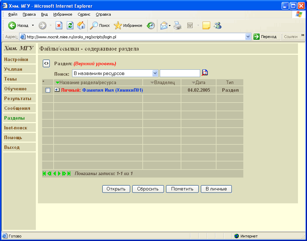Expand the Личный section plus icon
This screenshot has width=307, height=241.
click(57, 90)
